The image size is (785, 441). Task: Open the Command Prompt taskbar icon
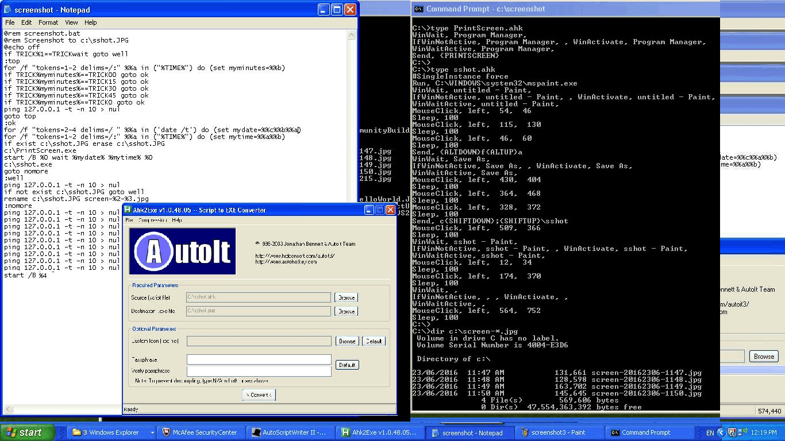tap(650, 432)
